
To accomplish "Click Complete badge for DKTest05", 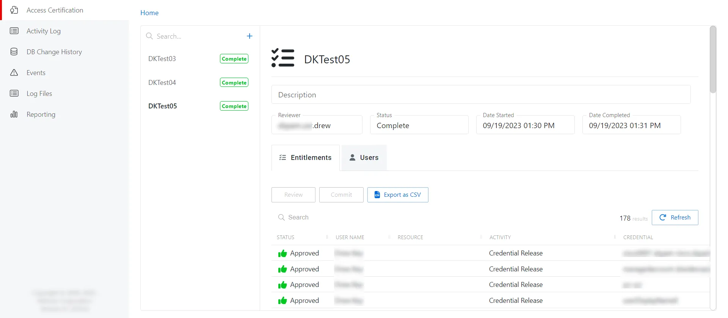I will [x=234, y=106].
